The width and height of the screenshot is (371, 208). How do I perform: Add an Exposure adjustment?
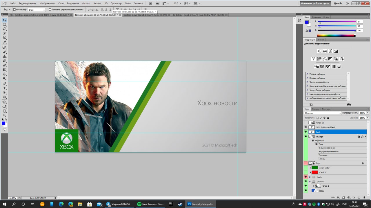click(x=336, y=51)
